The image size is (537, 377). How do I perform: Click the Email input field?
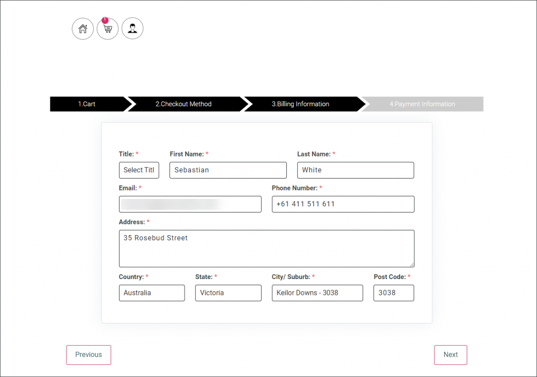click(190, 204)
